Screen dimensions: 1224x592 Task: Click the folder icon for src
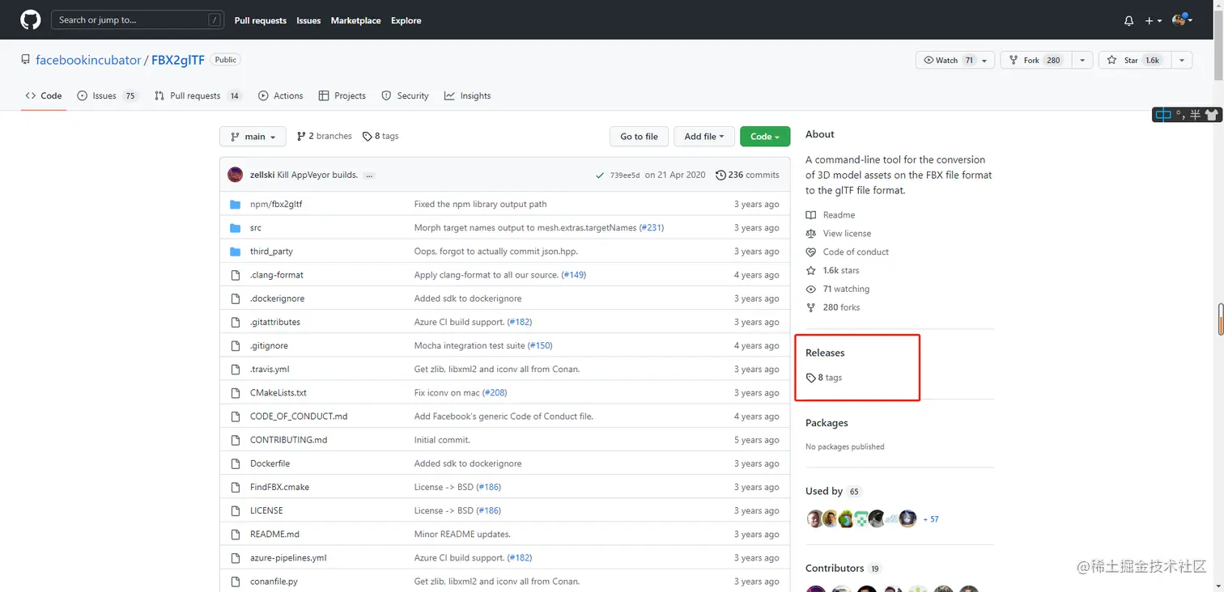(x=236, y=228)
